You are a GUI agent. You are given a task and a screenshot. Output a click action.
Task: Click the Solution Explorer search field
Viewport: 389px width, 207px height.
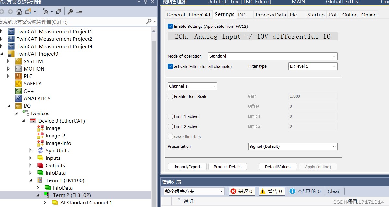[x=72, y=22]
